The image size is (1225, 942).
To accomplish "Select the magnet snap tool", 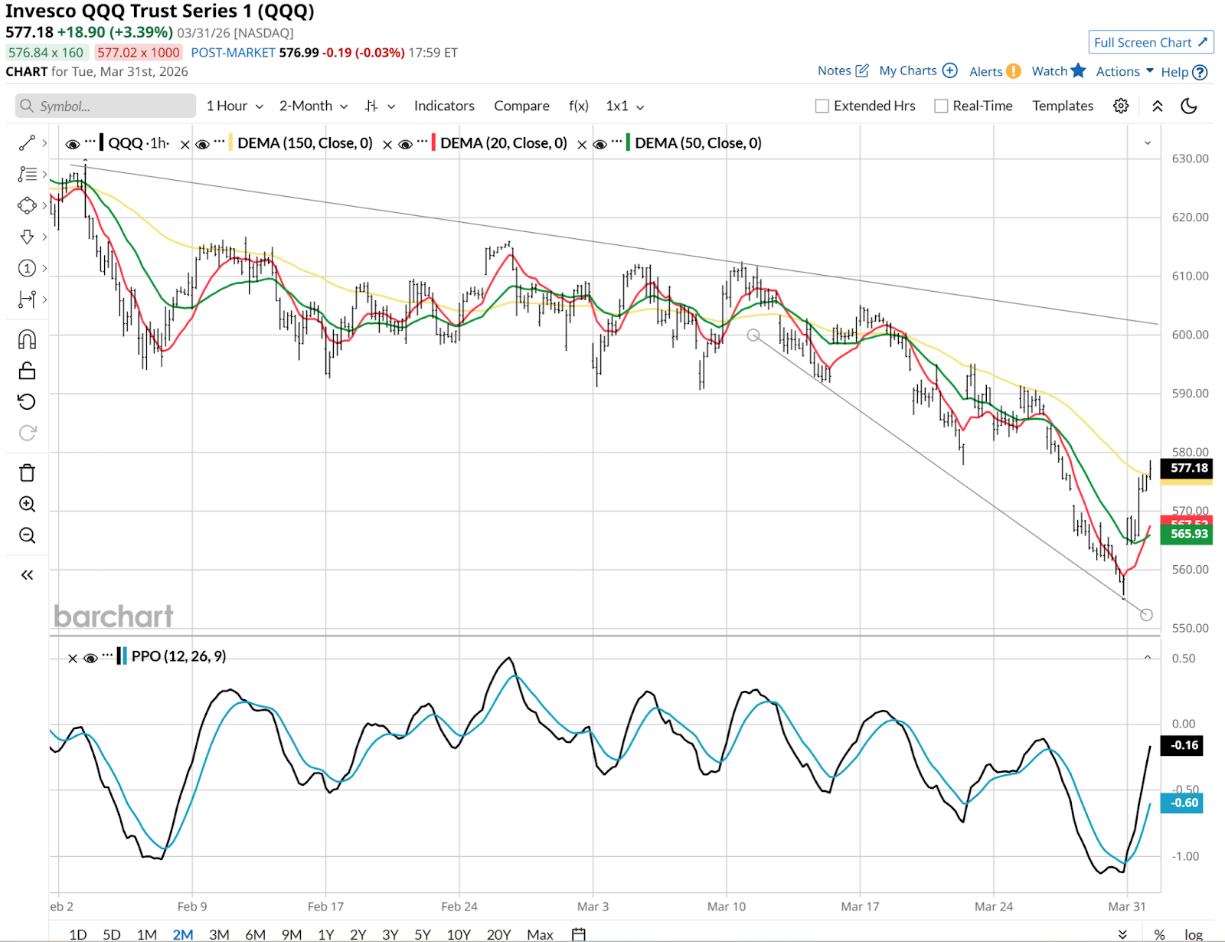I will (27, 339).
